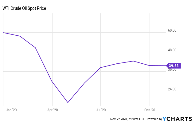Click the Apr '20 axis label
This screenshot has width=195, height=123.
[53, 110]
